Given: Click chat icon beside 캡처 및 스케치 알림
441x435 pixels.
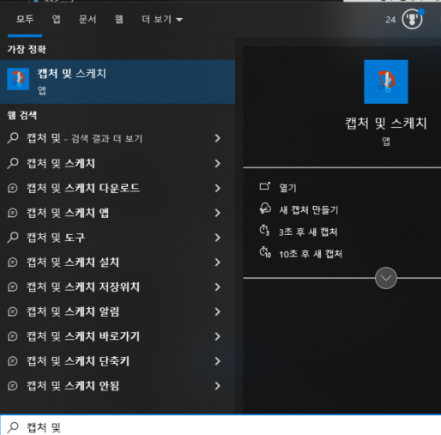Looking at the screenshot, I should [13, 312].
